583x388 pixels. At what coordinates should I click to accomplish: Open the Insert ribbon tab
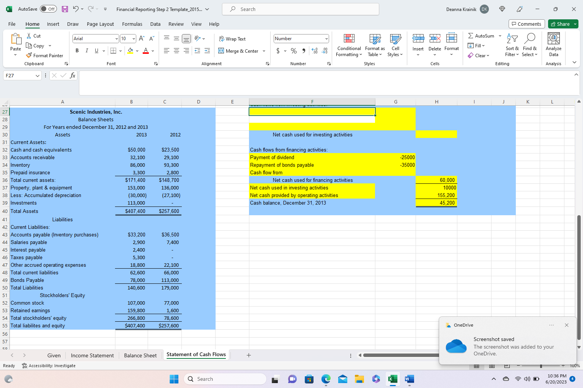[x=53, y=24]
